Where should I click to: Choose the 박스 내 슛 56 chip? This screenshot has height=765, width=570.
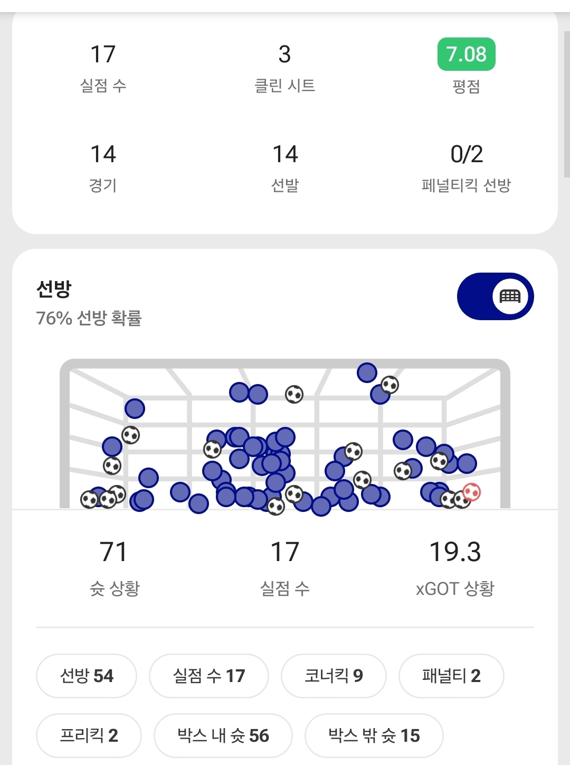(223, 735)
